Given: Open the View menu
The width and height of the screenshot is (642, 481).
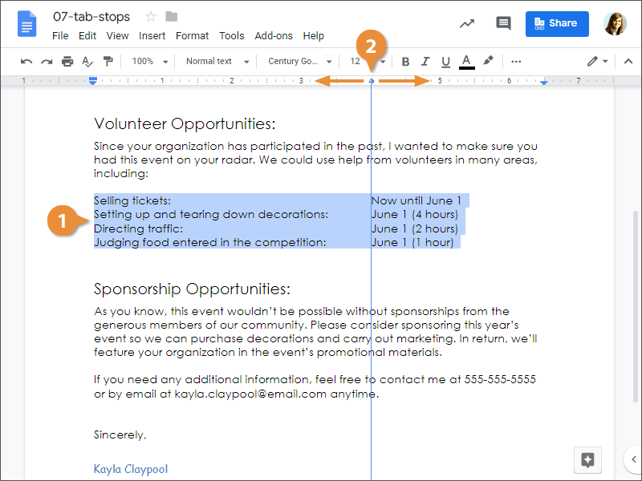Looking at the screenshot, I should pos(117,36).
